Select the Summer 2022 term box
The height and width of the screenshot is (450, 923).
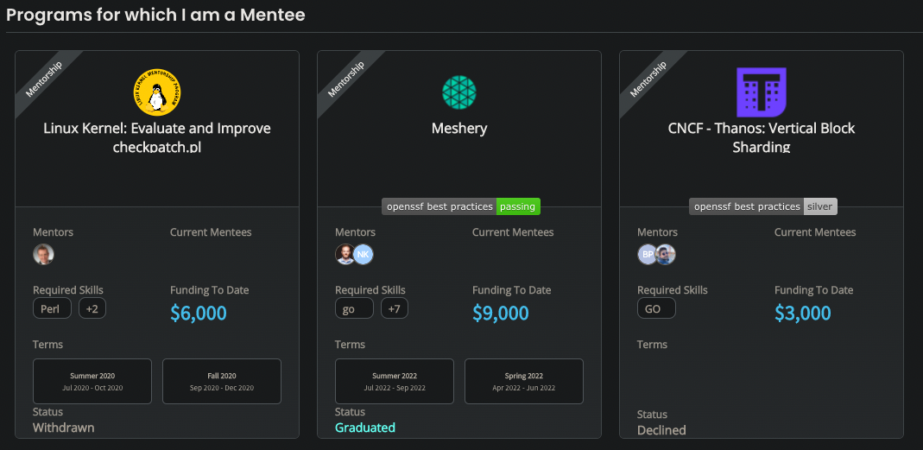[395, 381]
